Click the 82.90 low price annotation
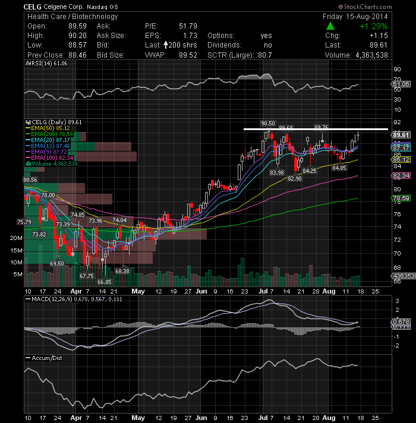 coord(295,179)
